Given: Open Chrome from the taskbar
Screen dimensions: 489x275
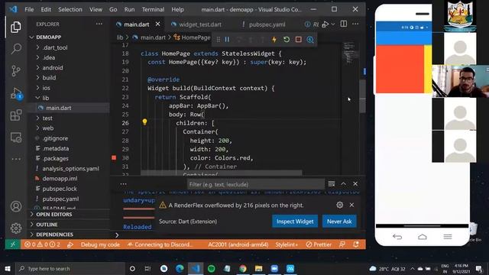Looking at the screenshot, I should coord(243,268).
